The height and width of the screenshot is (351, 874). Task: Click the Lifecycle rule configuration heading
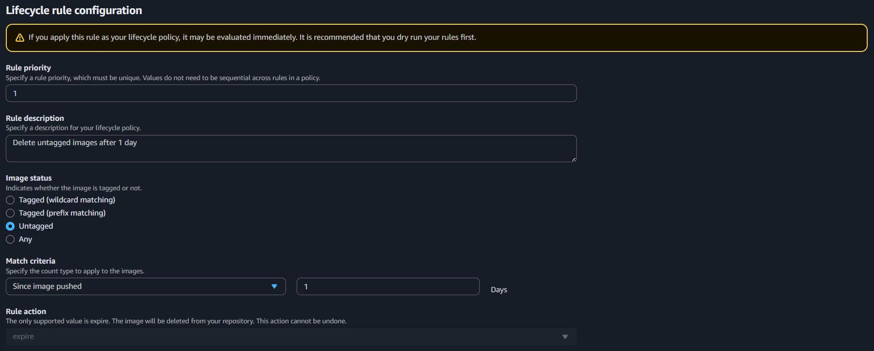coord(74,10)
